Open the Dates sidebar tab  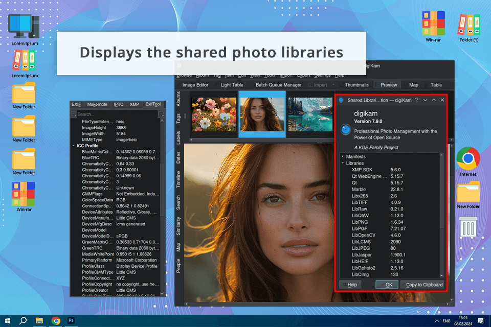178,158
